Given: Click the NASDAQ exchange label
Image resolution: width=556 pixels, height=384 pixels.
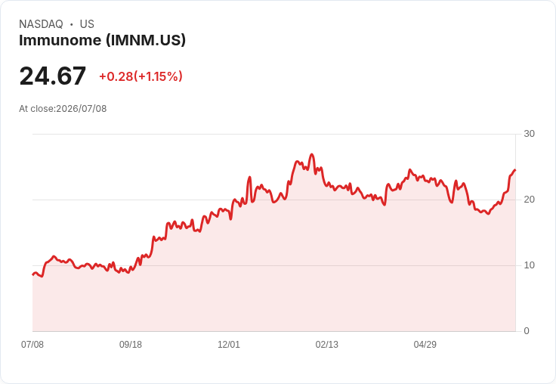Looking at the screenshot, I should tap(41, 24).
